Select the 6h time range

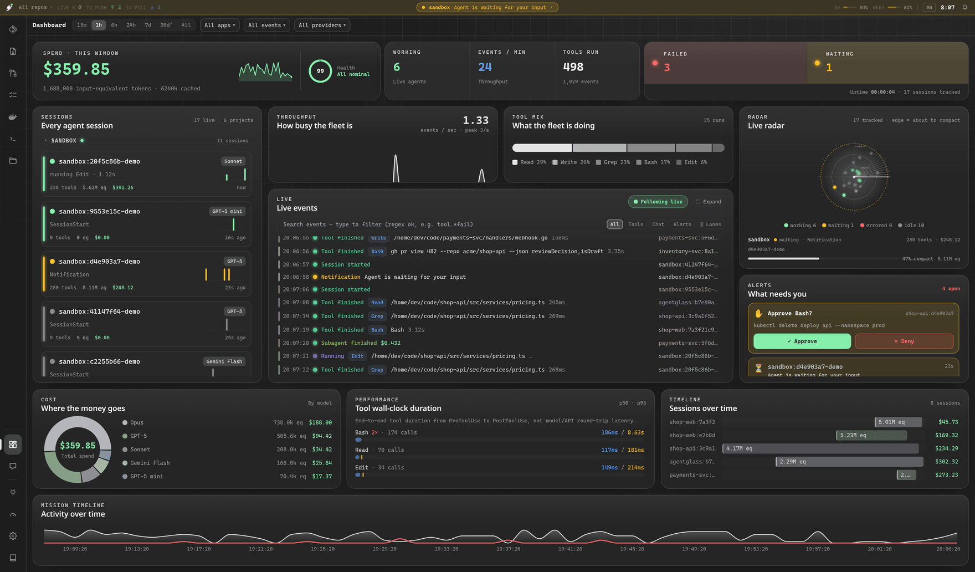[114, 25]
